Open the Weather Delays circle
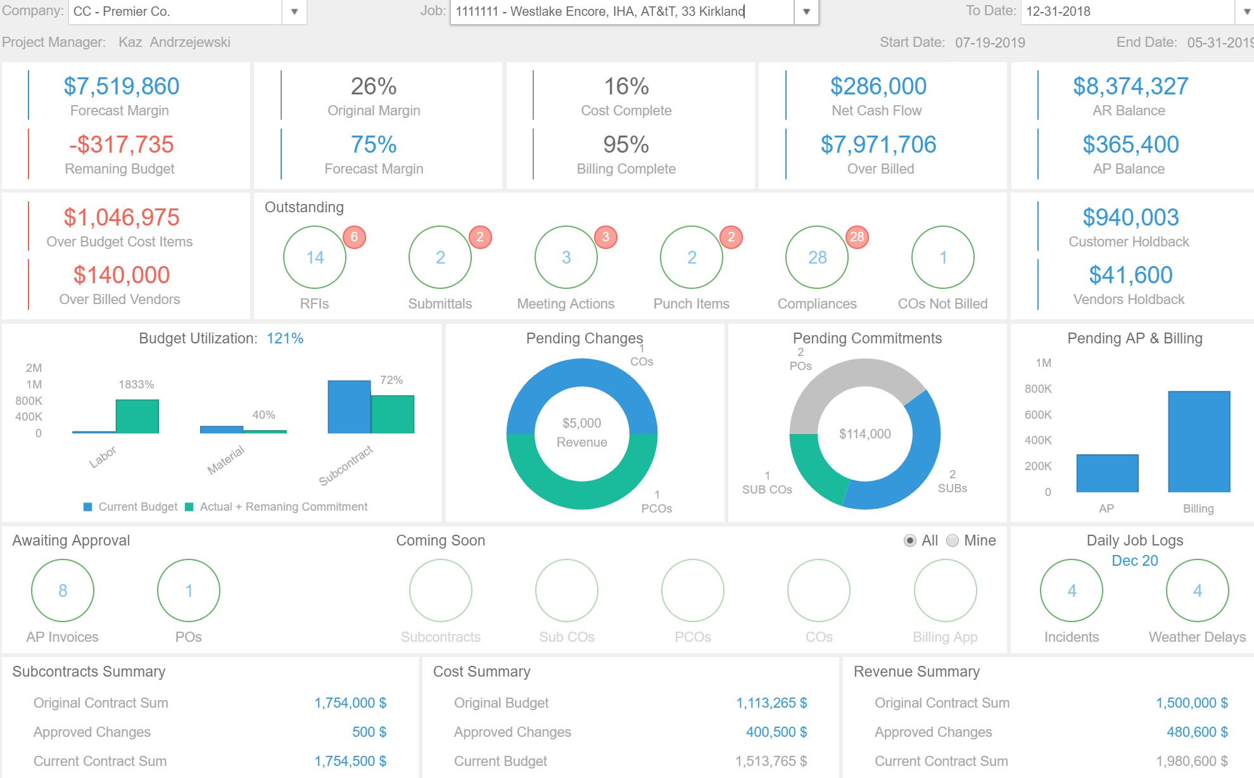 [1198, 590]
